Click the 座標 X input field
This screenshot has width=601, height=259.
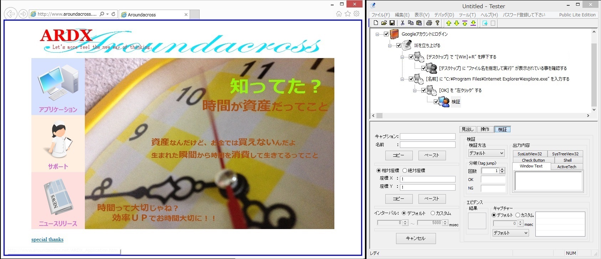428,179
